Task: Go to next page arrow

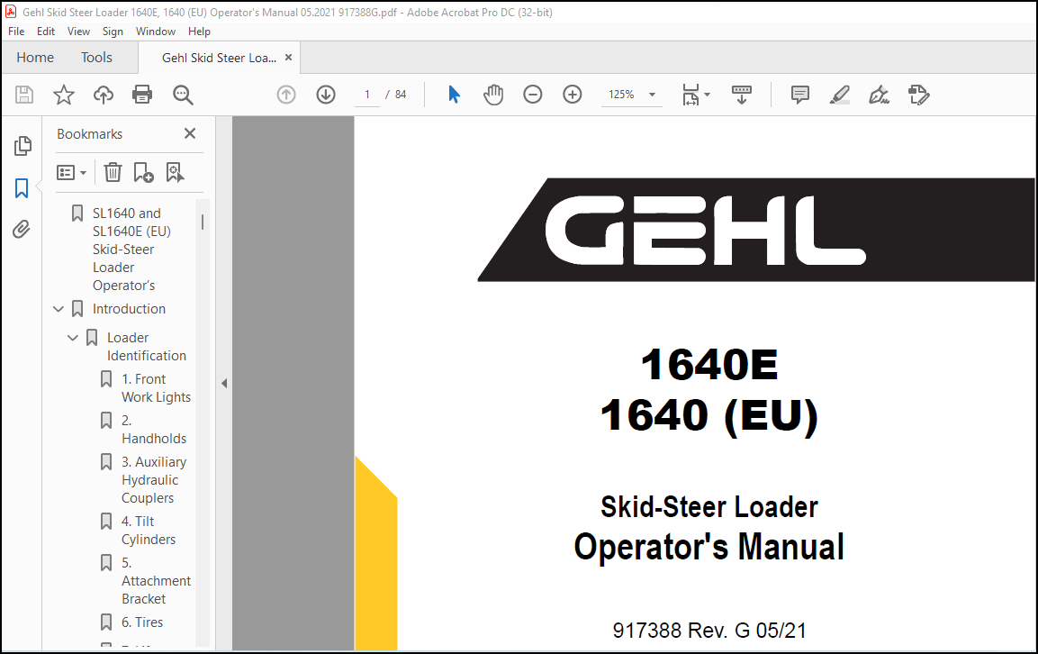Action: click(x=326, y=95)
